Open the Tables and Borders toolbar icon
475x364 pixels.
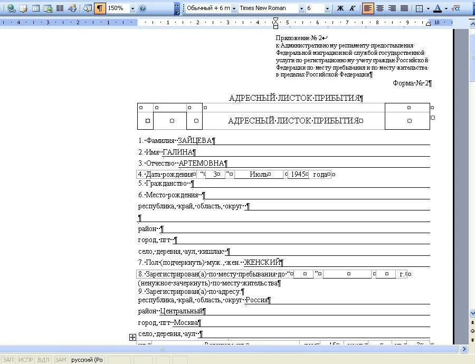pyautogui.click(x=23, y=8)
